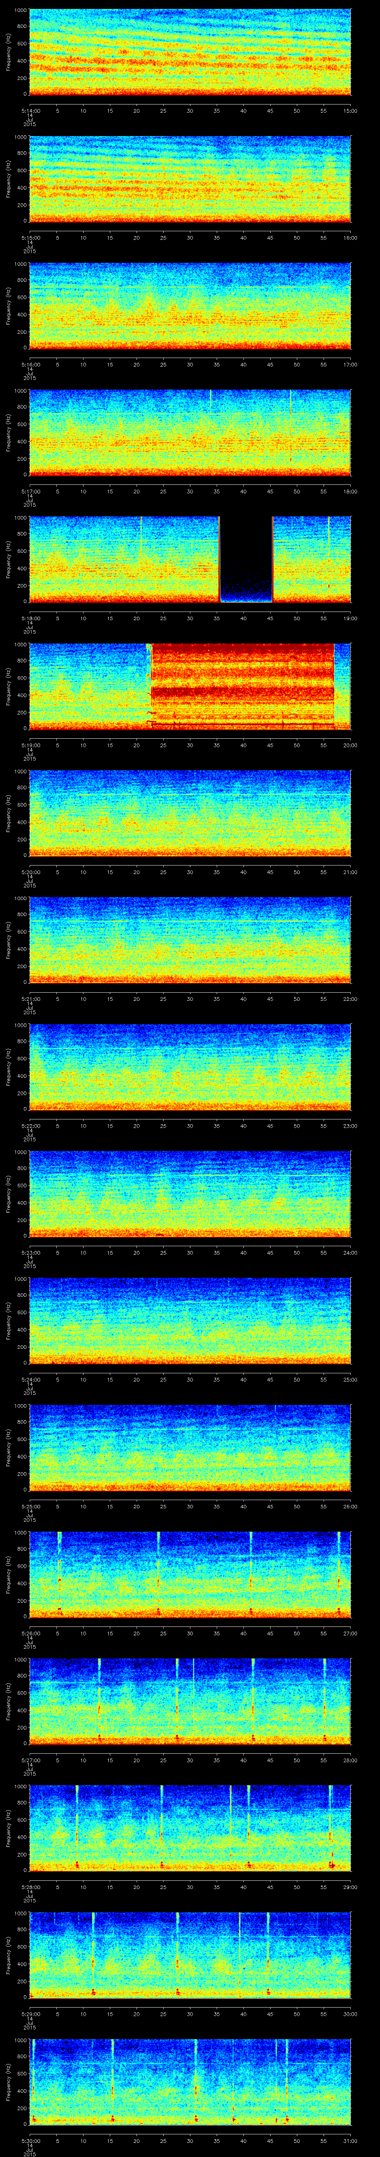Viewport: 380px width, 2157px height.
Task: Click the black data gap in 5:18:00 spectrogram
Action: (246, 560)
